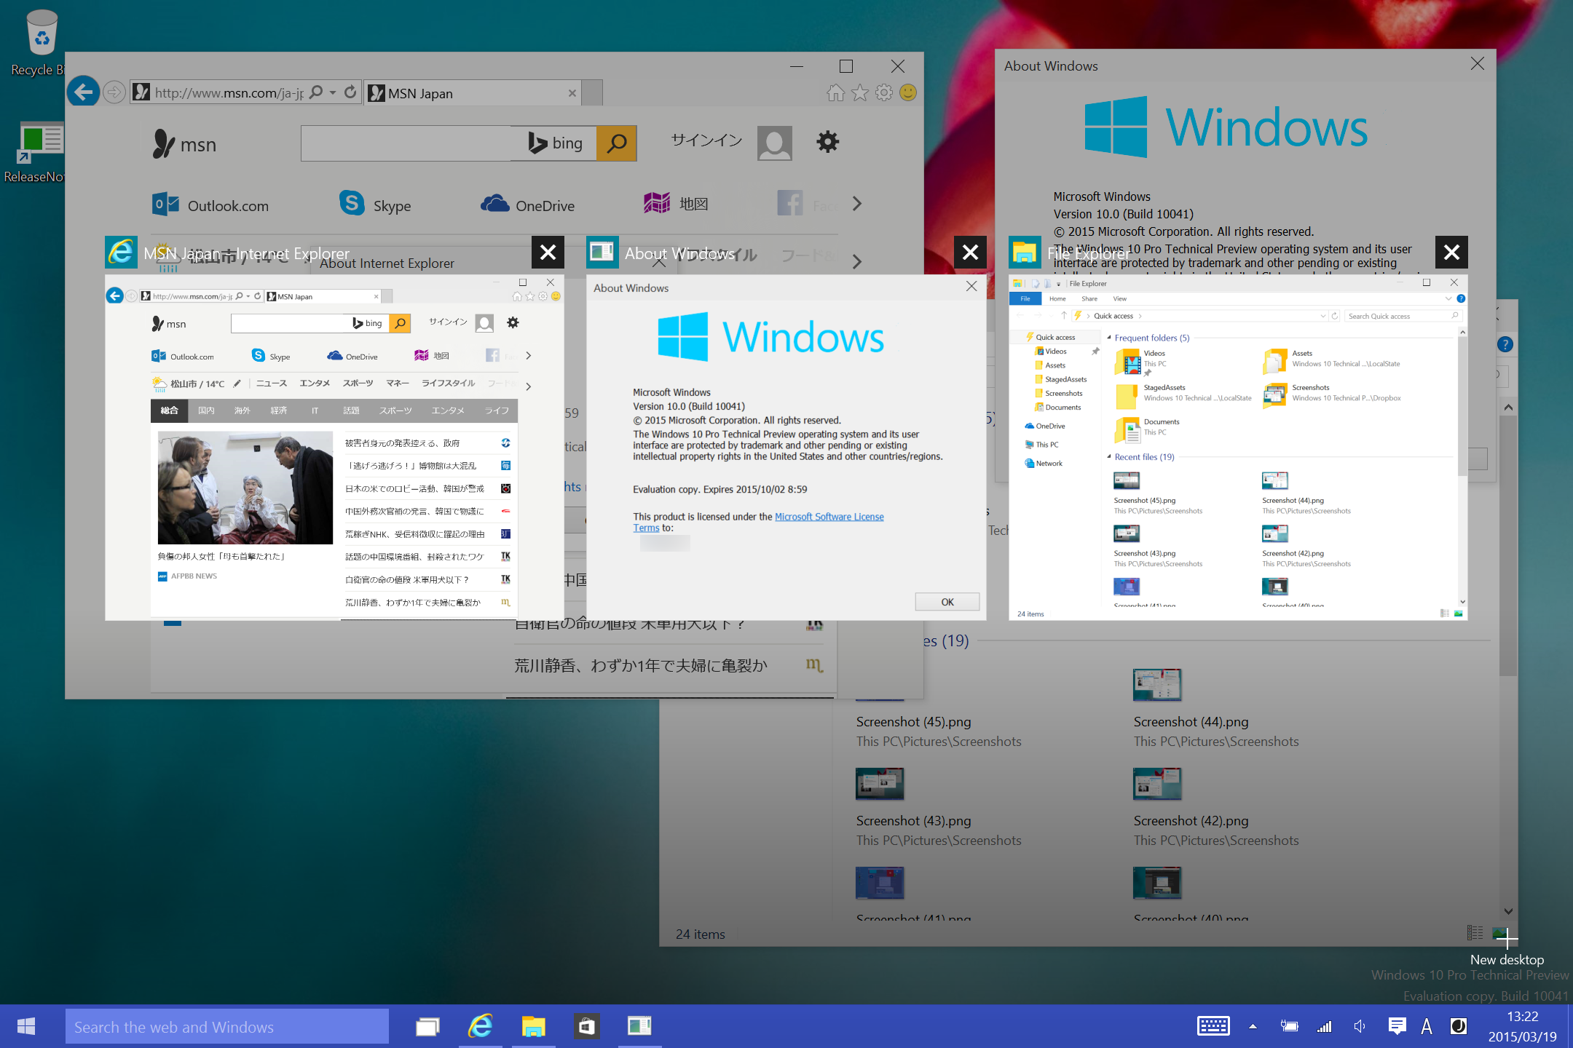
Task: Toggle Task View button on taskbar
Action: tap(427, 1026)
